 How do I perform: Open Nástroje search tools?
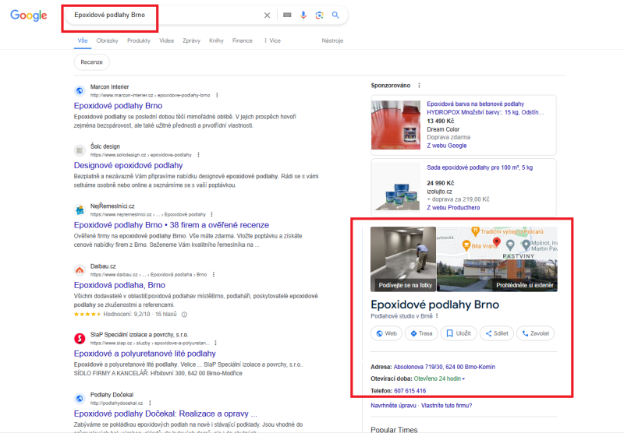click(332, 40)
